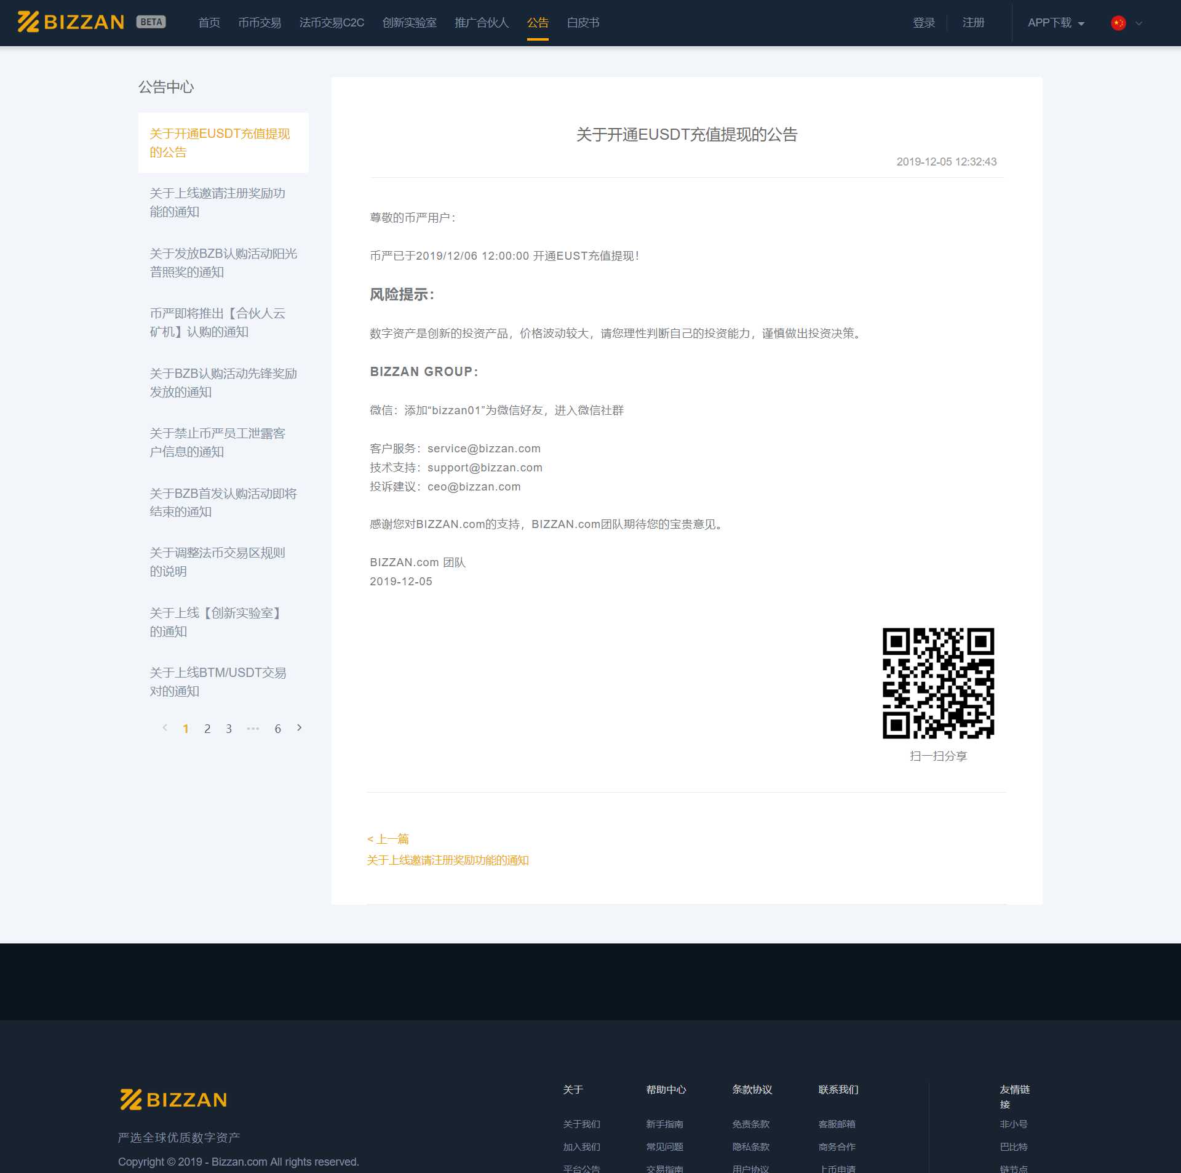Click the share QR code image

(x=938, y=683)
